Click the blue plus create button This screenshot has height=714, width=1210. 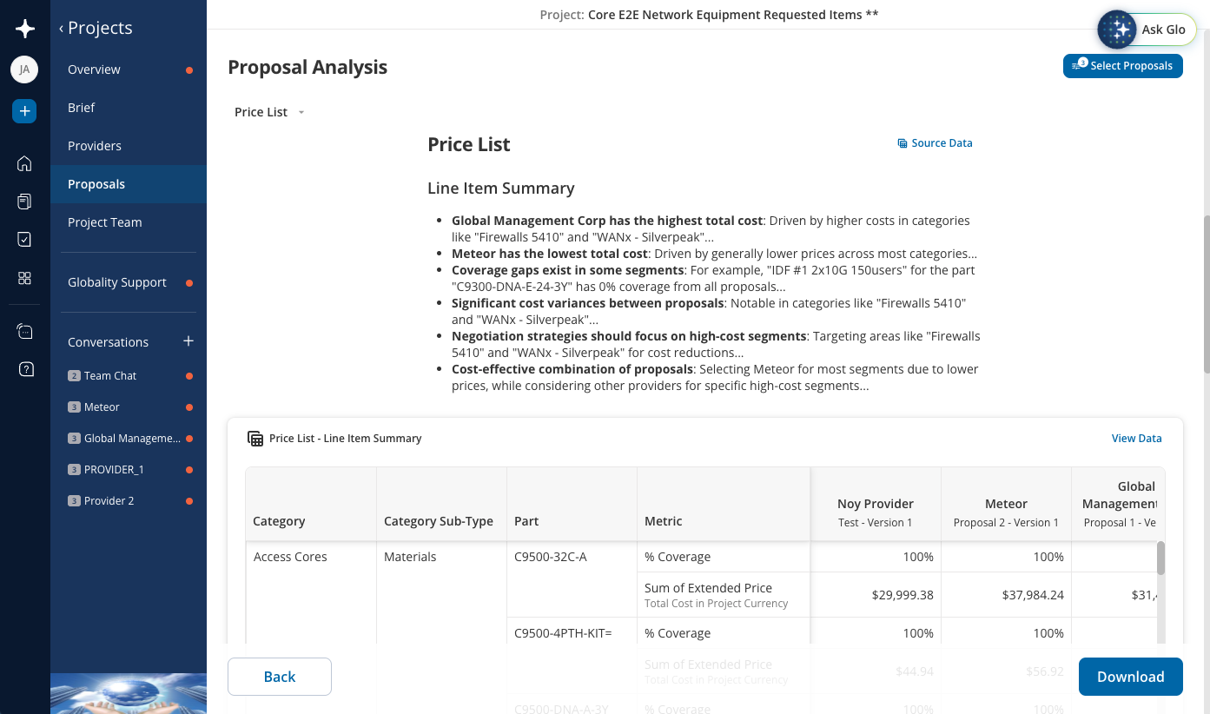(24, 111)
